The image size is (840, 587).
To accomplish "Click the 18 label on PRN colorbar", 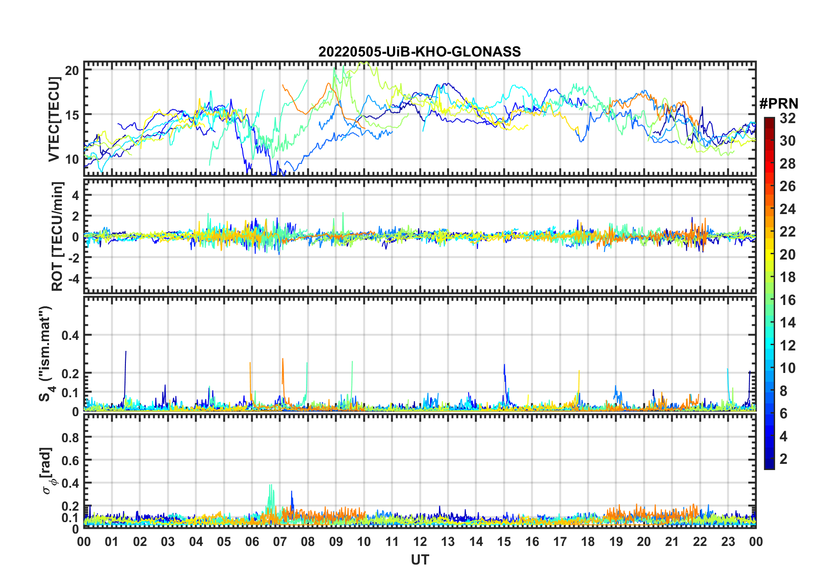I will pyautogui.click(x=787, y=277).
